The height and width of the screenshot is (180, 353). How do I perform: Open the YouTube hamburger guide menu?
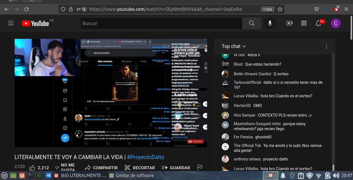[11, 23]
